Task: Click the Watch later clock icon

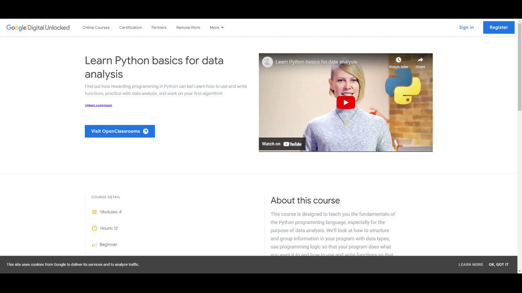Action: [x=398, y=60]
